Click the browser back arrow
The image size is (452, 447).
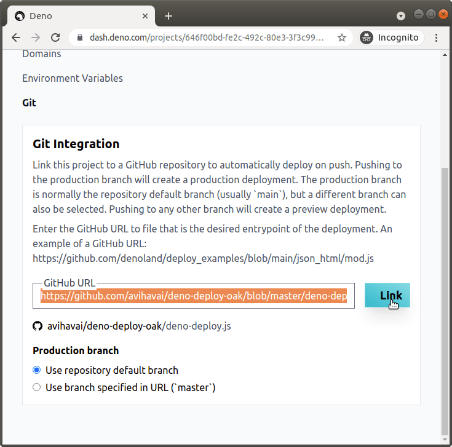(x=16, y=38)
